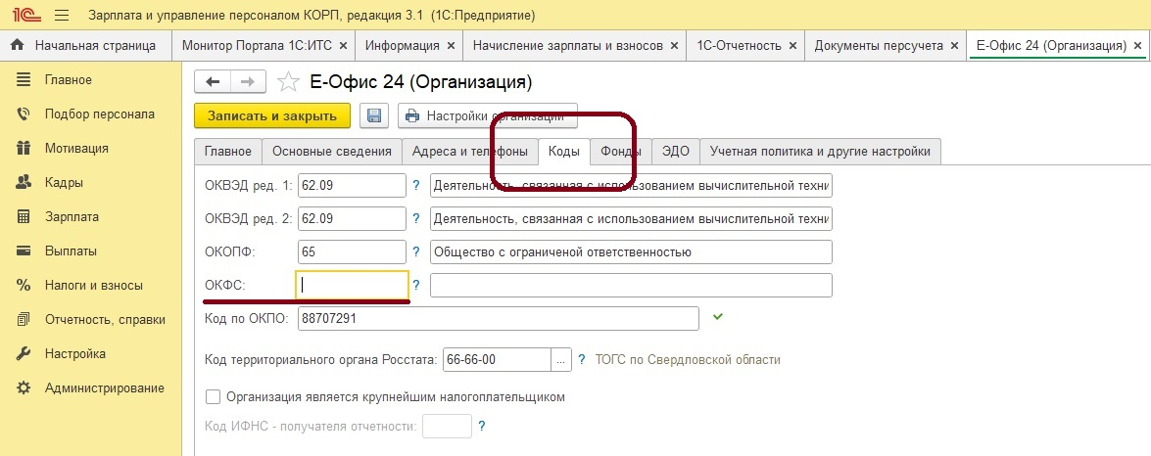The height and width of the screenshot is (456, 1151).
Task: Open Учетная политика и другие настройки tab
Action: (x=820, y=152)
